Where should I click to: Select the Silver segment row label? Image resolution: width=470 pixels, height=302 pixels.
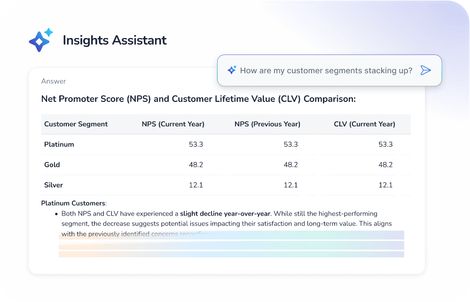point(53,185)
